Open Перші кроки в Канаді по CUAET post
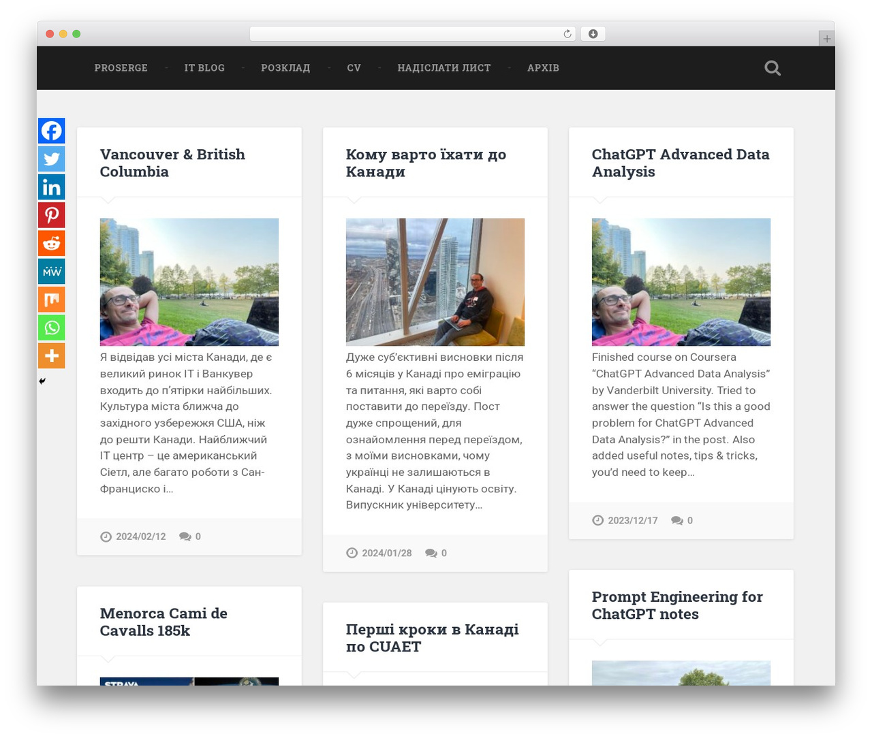 coord(432,638)
